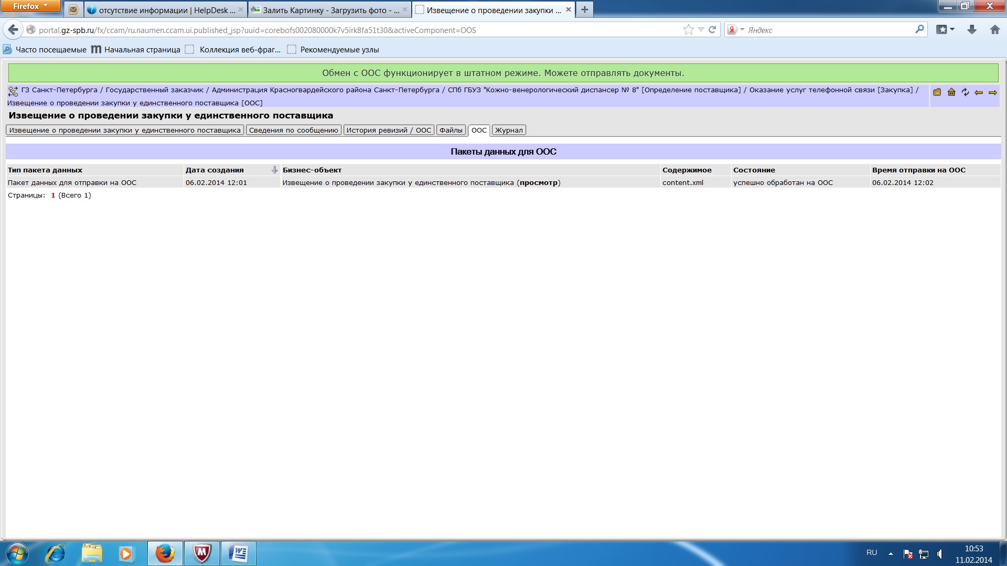Open Firefox downloads arrow icon
The image size is (1007, 566).
(971, 30)
